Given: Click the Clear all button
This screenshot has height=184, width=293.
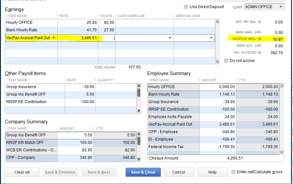Looking at the screenshot, I should (22, 172).
